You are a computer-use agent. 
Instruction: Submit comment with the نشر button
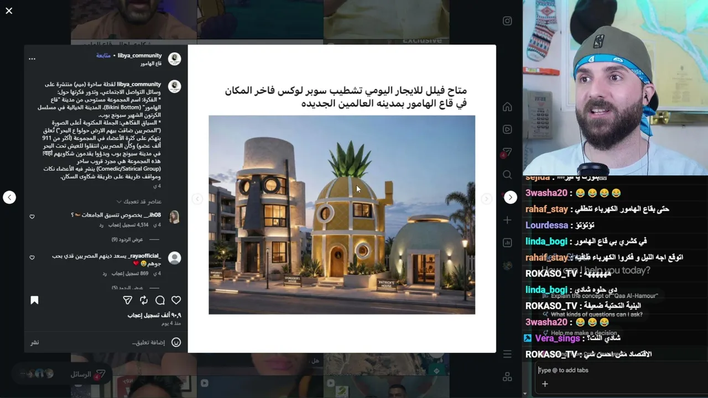(x=34, y=342)
